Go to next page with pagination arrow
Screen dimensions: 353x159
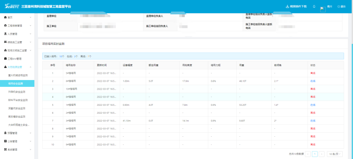(x=321, y=154)
